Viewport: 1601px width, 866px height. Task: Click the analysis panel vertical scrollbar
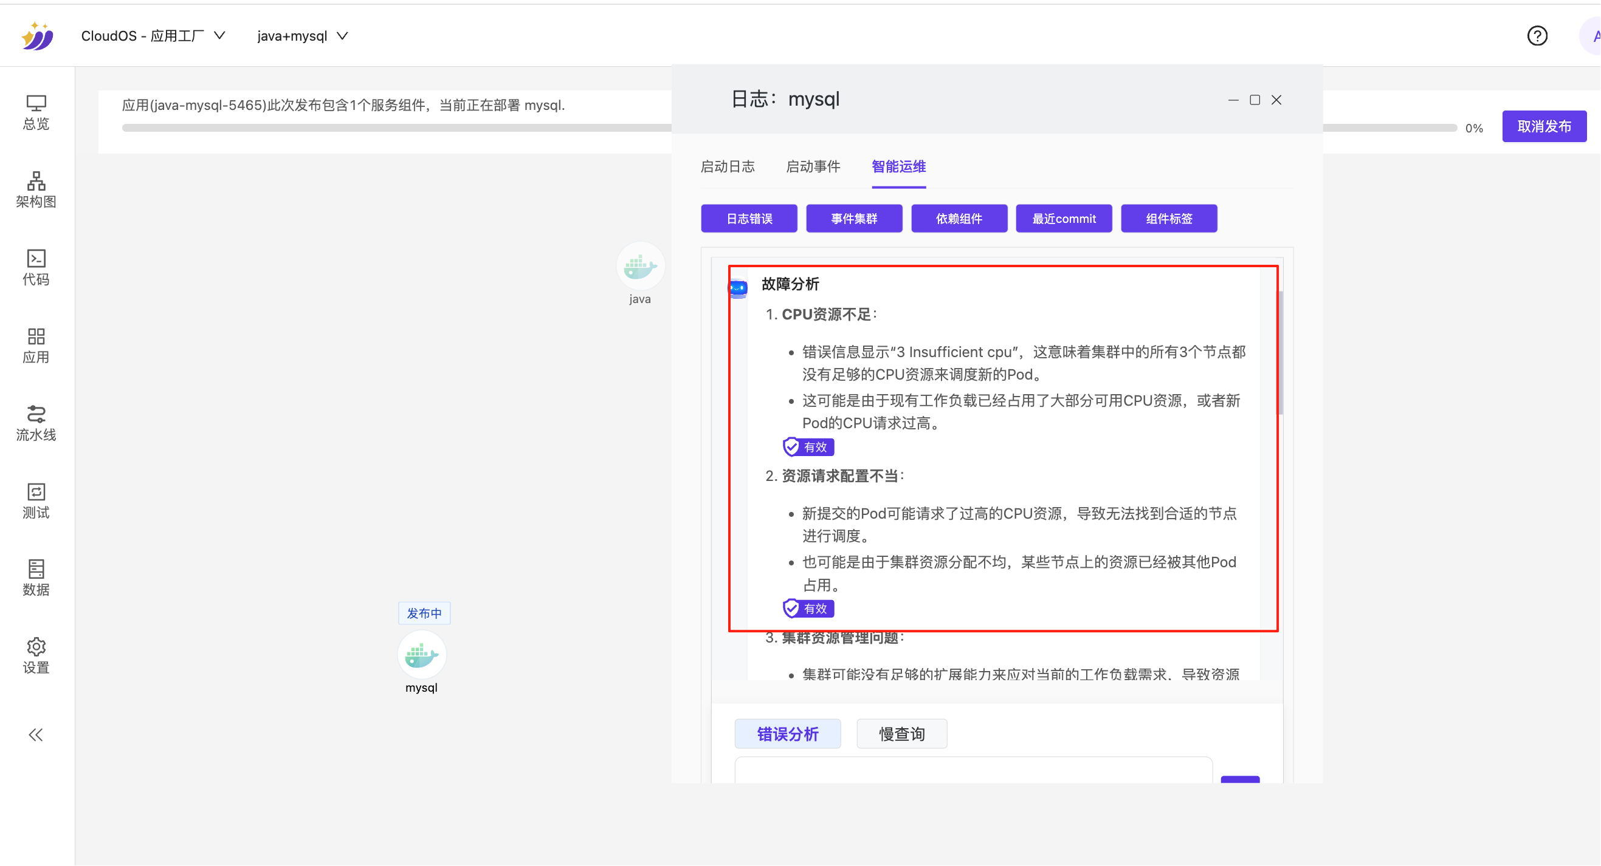click(1279, 352)
